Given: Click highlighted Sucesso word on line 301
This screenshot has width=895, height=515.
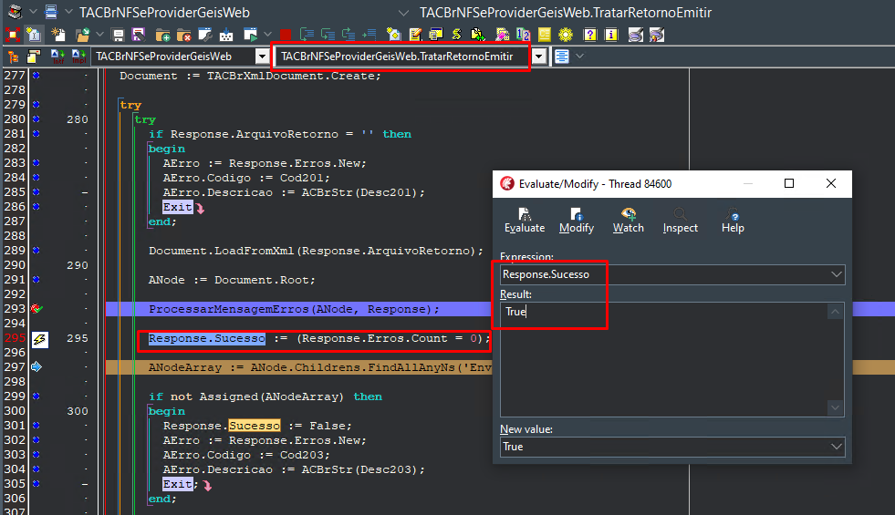Looking at the screenshot, I should tap(255, 426).
